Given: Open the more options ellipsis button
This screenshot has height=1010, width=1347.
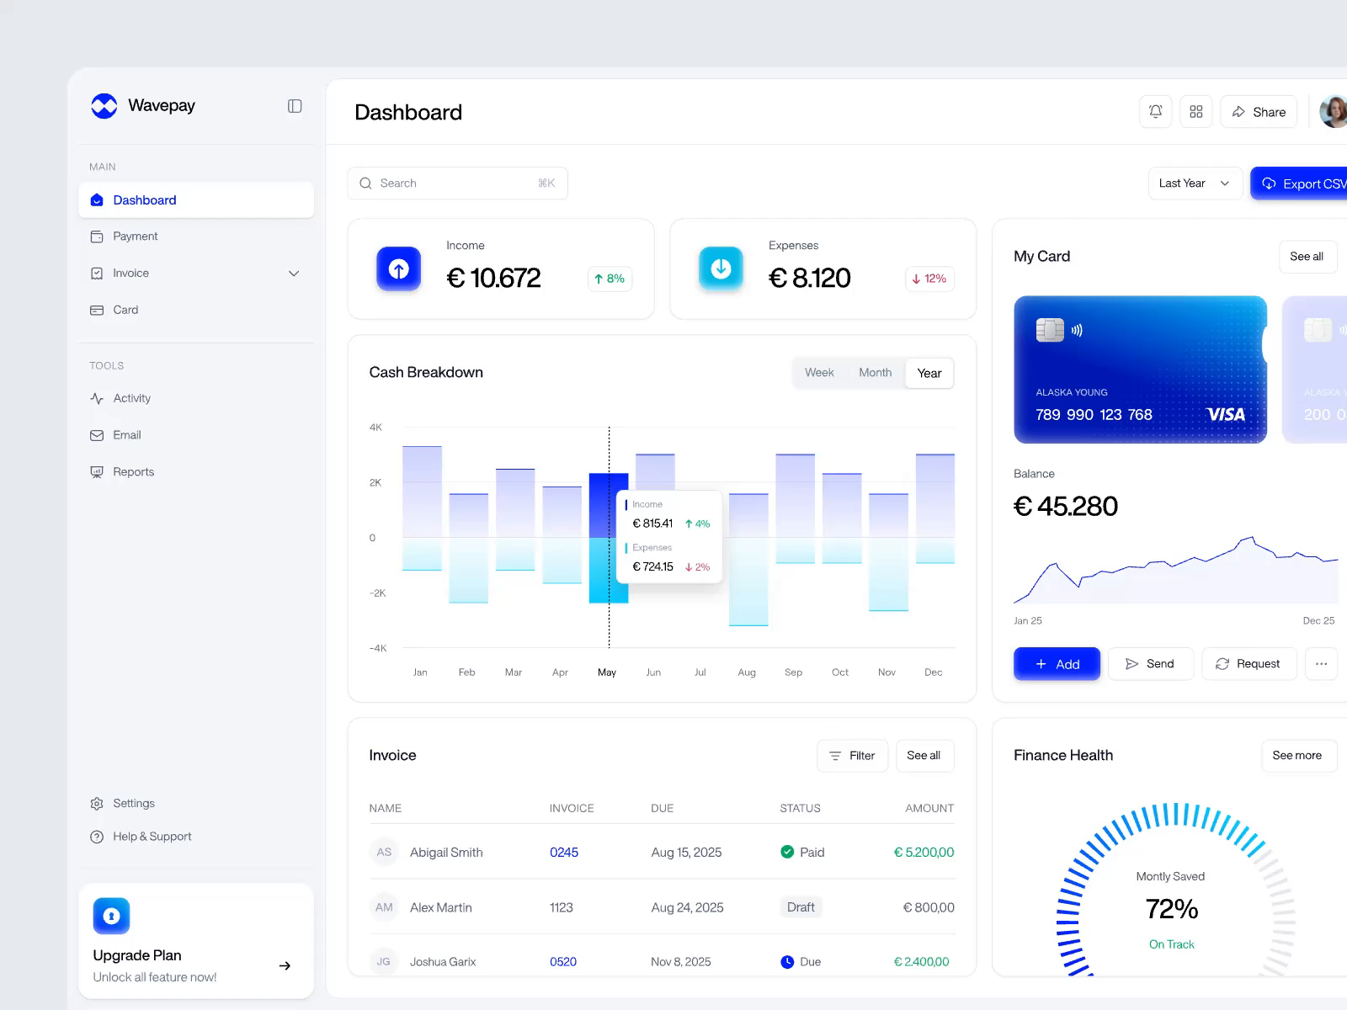Looking at the screenshot, I should (x=1321, y=664).
